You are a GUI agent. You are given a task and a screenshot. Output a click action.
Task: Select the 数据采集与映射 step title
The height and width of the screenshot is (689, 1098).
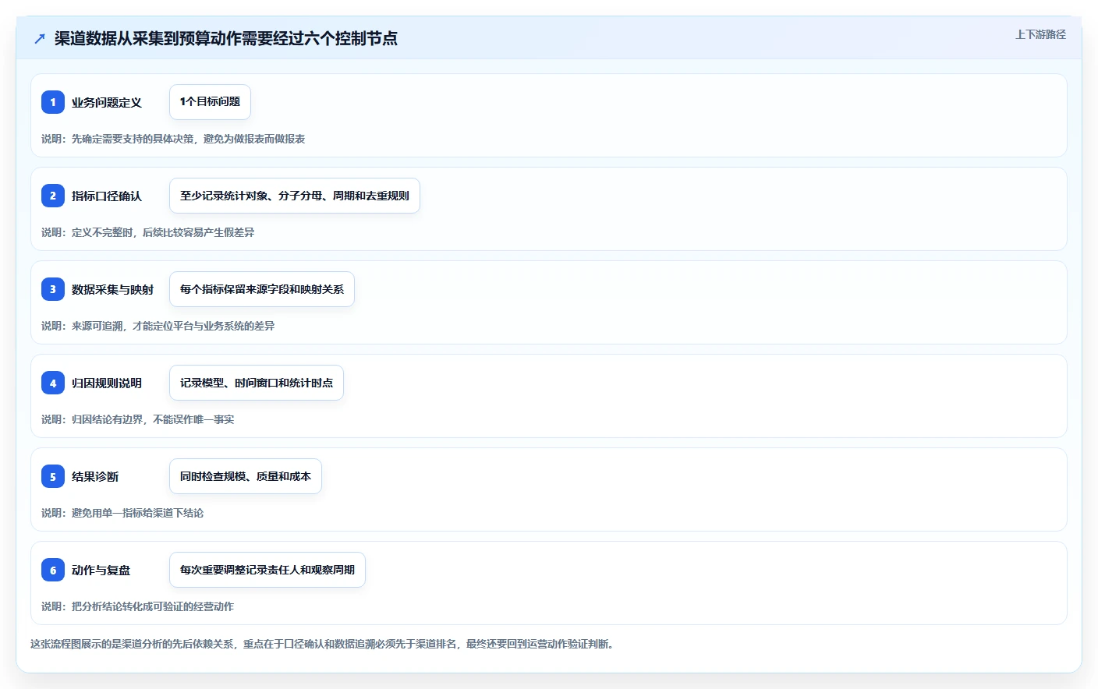(113, 289)
